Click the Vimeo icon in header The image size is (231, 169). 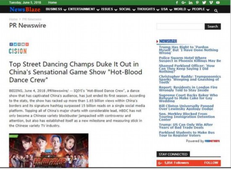[211, 3]
